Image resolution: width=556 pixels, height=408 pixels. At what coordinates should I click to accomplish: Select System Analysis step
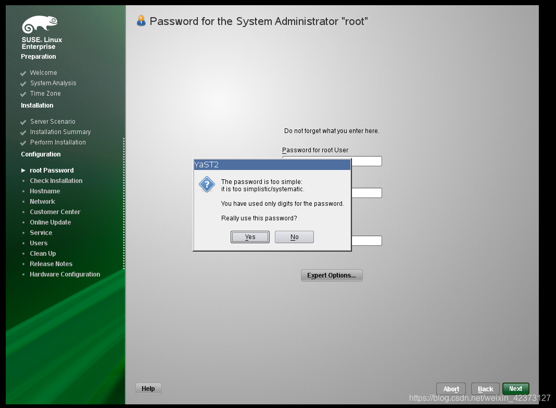53,83
